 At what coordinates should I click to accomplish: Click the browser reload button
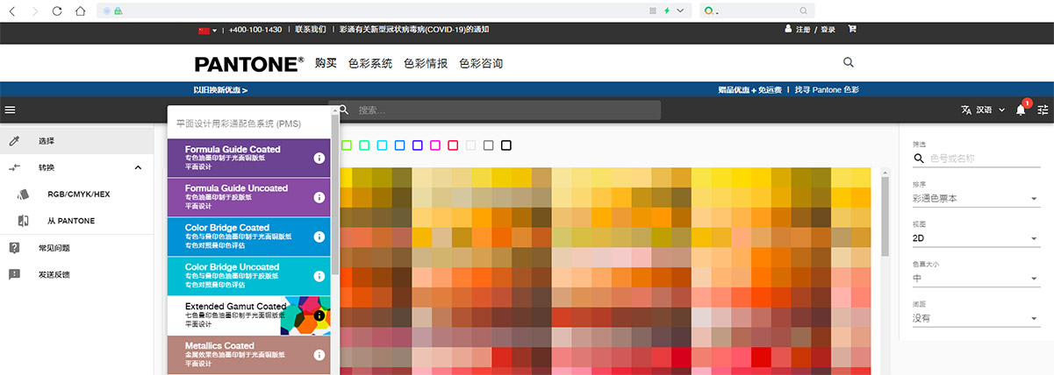point(57,11)
